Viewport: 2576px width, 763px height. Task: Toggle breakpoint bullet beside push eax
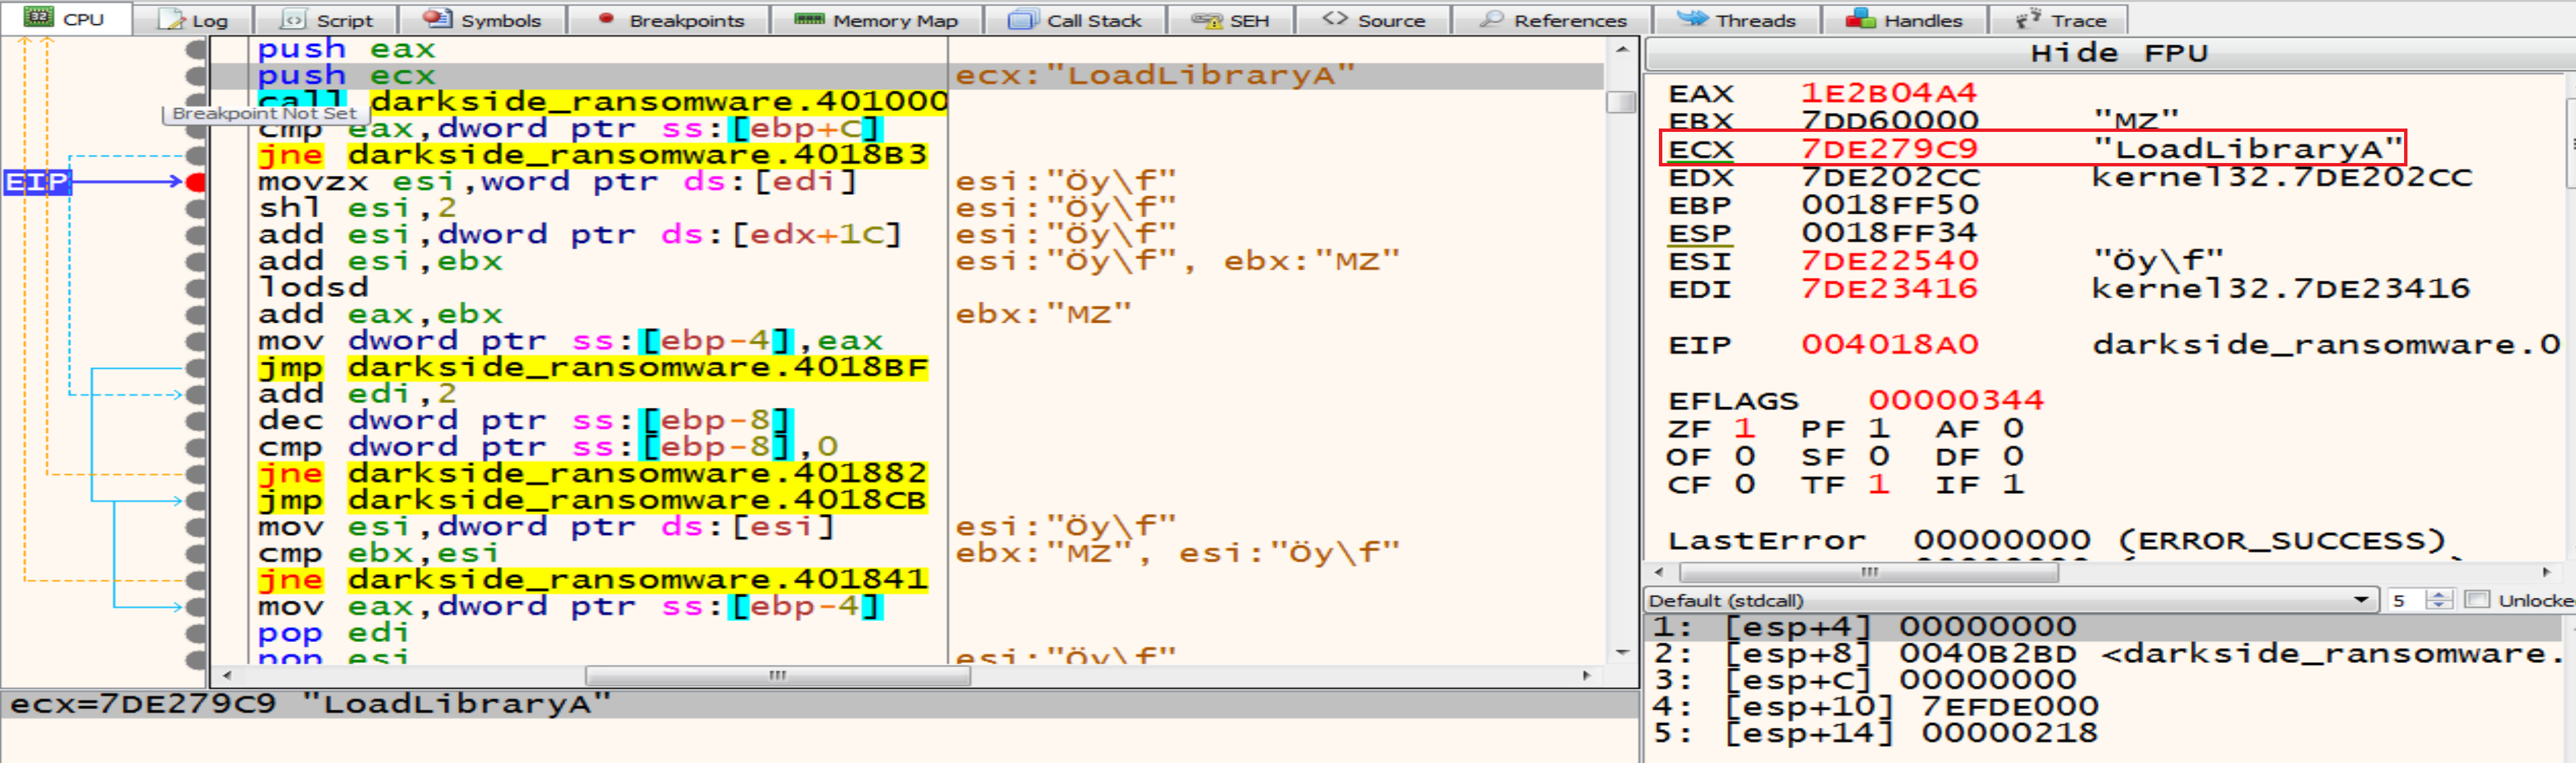(x=196, y=49)
